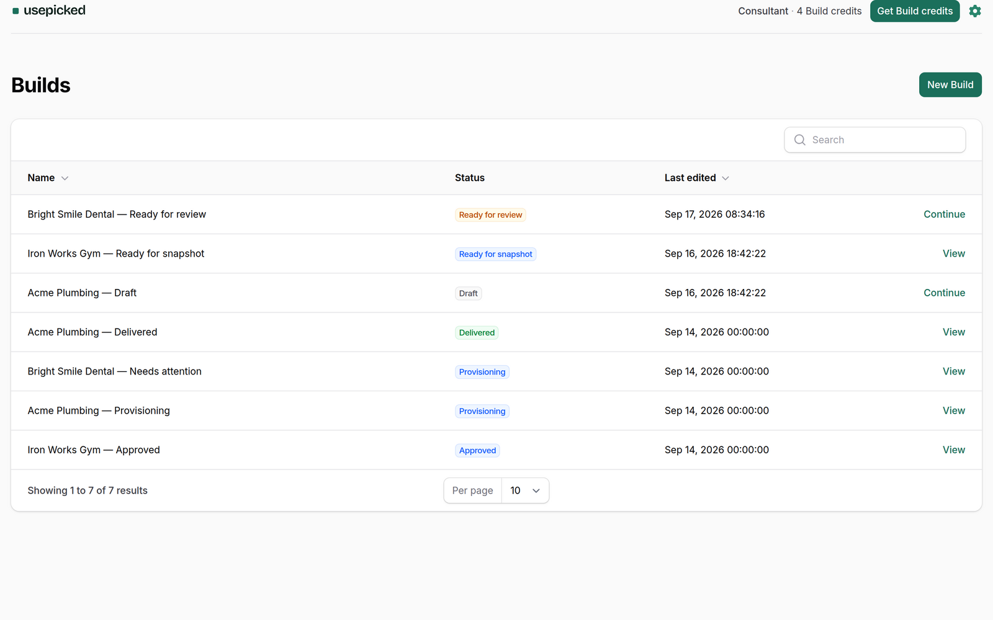Viewport: 993px width, 620px height.
Task: Click 'Sep 17, 2026 08:34:16' timestamp
Action: pos(714,215)
